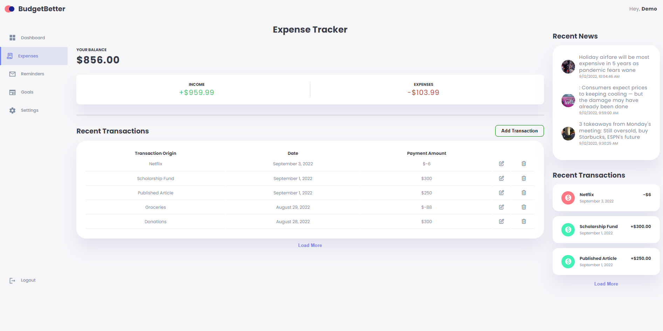Select the Dashboard grid icon in sidebar
Viewport: 663px width, 331px height.
[13, 37]
